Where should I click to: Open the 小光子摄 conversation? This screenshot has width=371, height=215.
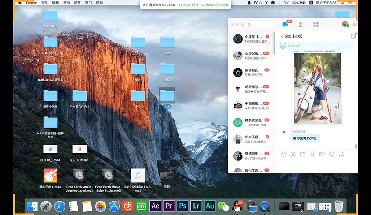coord(251,139)
